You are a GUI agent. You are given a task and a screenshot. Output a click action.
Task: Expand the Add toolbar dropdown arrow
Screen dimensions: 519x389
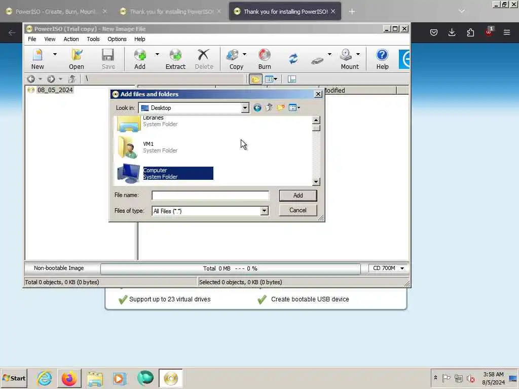[157, 54]
